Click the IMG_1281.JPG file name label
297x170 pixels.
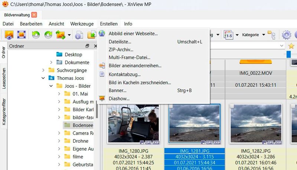click(x=195, y=151)
